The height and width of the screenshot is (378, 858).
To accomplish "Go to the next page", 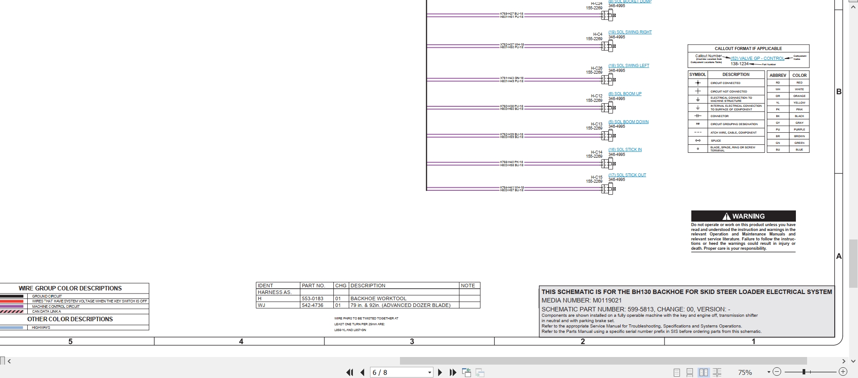I will (440, 372).
